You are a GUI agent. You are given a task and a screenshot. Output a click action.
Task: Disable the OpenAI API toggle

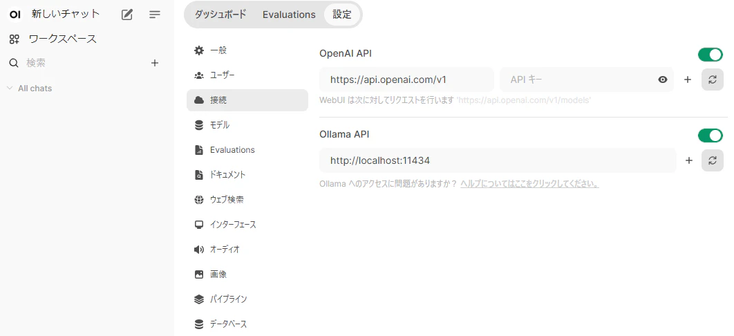click(711, 55)
